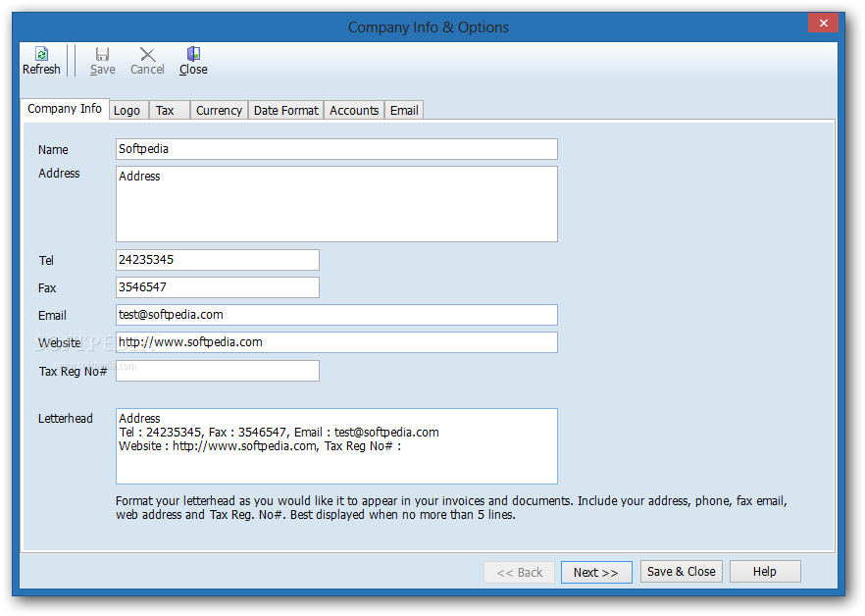Open the Email tab
Screen dimensions: 865x616
(x=404, y=111)
